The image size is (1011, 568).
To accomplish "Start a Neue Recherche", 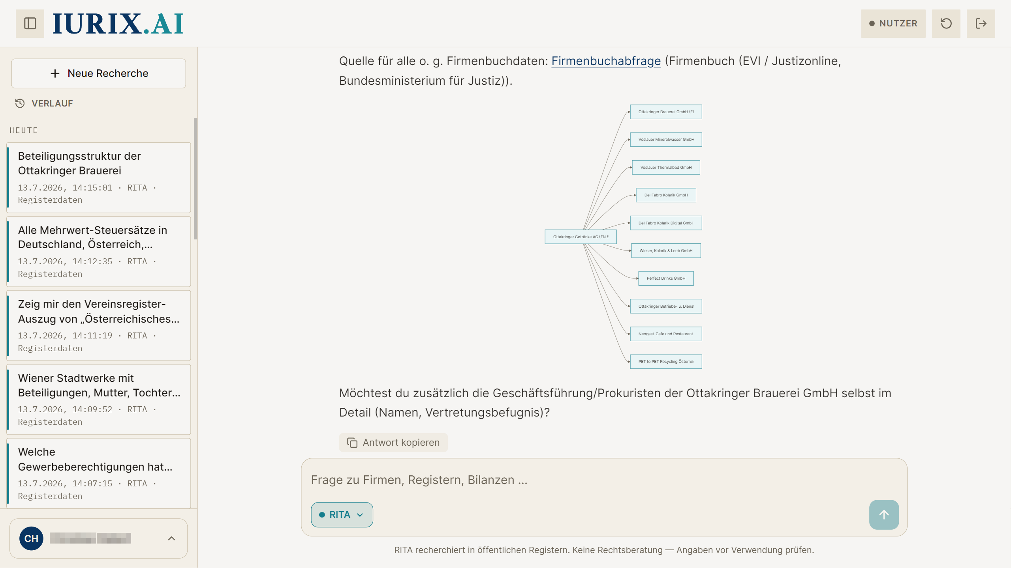I will pos(98,73).
